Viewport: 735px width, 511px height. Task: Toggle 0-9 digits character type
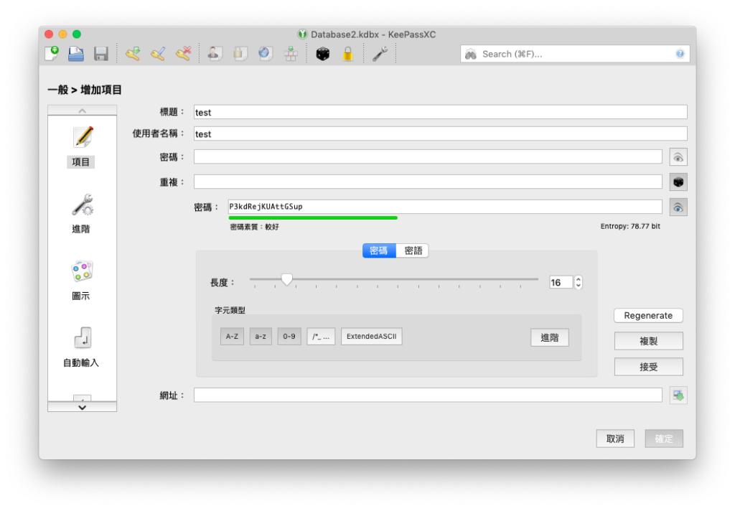pos(289,336)
